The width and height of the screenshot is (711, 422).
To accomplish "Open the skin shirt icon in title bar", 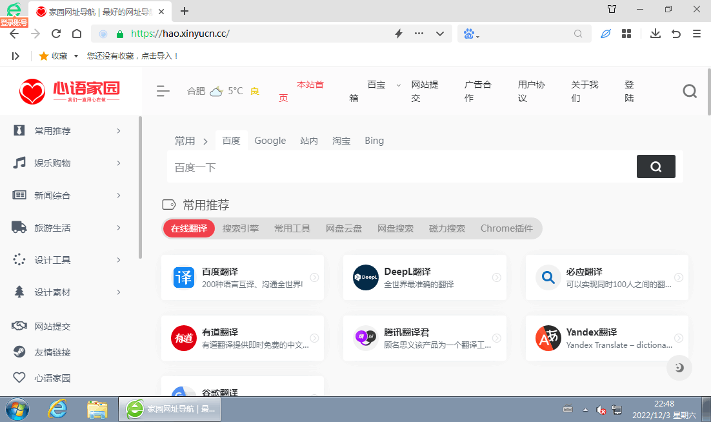I will pyautogui.click(x=612, y=9).
